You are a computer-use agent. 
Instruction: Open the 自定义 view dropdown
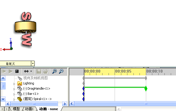(33, 64)
